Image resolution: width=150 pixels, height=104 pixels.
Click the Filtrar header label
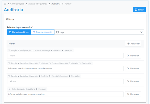tap(12, 44)
